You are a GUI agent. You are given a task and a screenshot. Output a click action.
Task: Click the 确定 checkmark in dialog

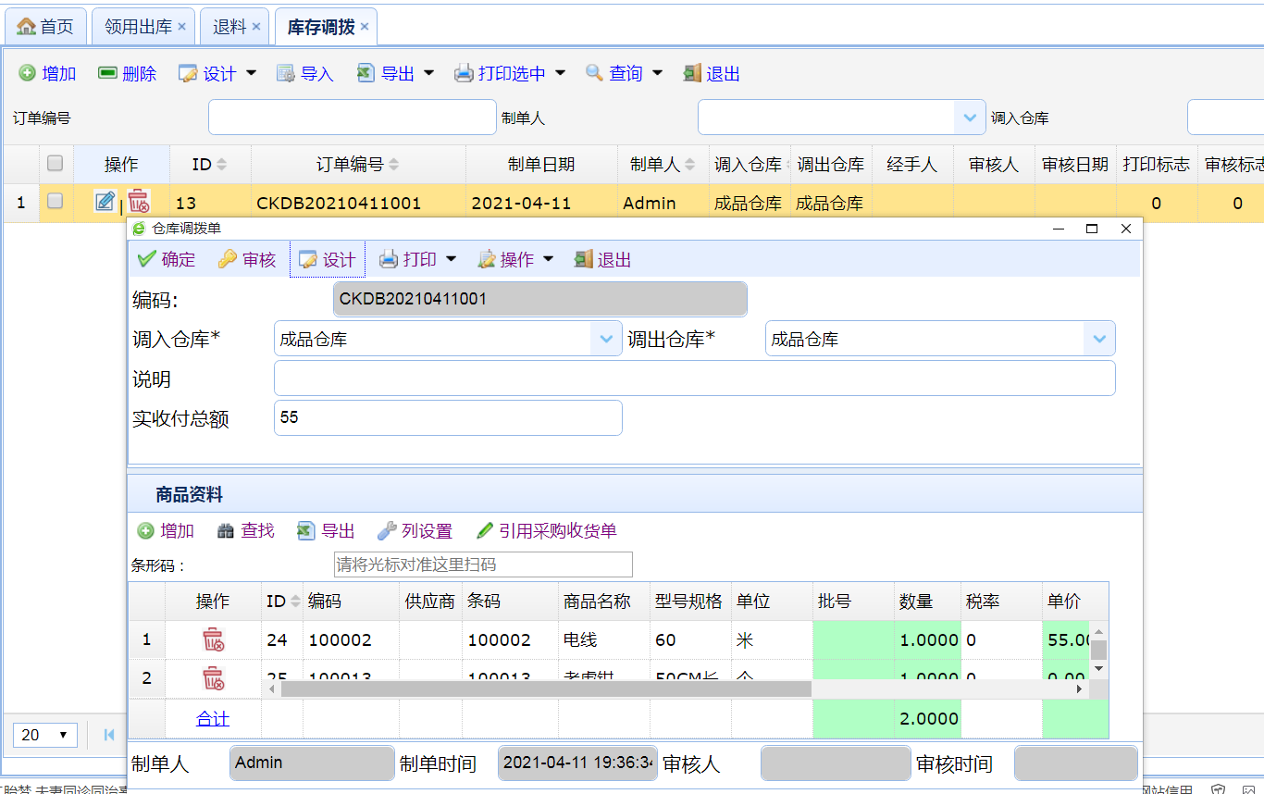tap(146, 259)
